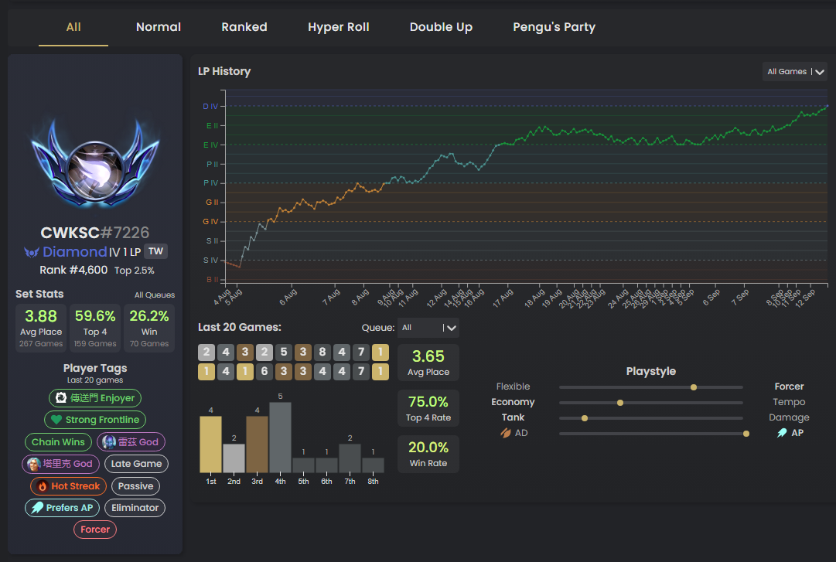Viewport: 836px width, 562px height.
Task: Click the 3.65 Avg Place card
Action: point(428,363)
